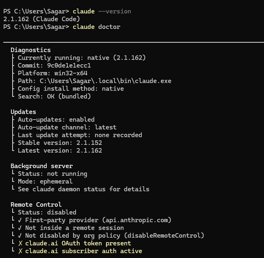Click the X mark before claude.ai OAuth token present
This screenshot has height=258, width=264.
(20, 243)
